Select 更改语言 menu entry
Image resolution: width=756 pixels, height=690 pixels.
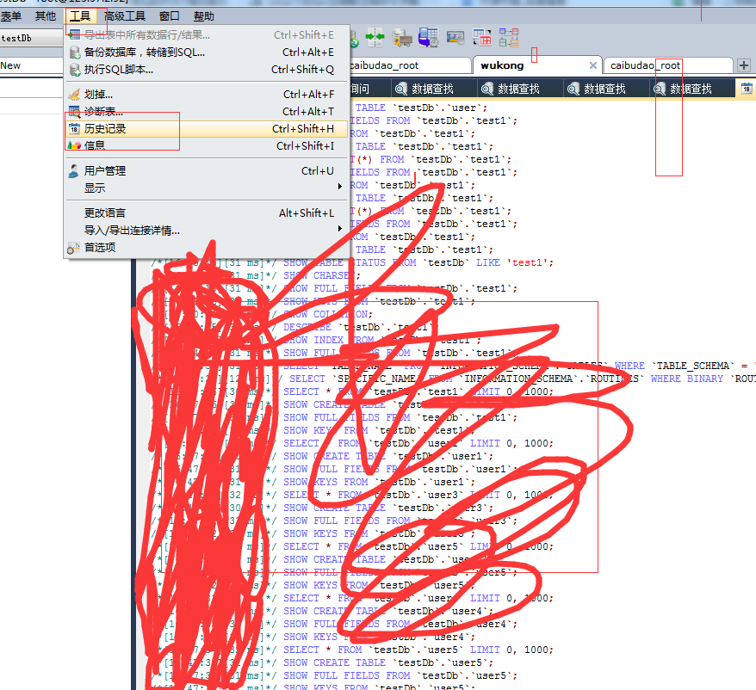[x=207, y=213]
